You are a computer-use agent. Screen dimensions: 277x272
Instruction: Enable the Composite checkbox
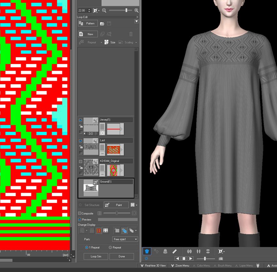pyautogui.click(x=80, y=213)
